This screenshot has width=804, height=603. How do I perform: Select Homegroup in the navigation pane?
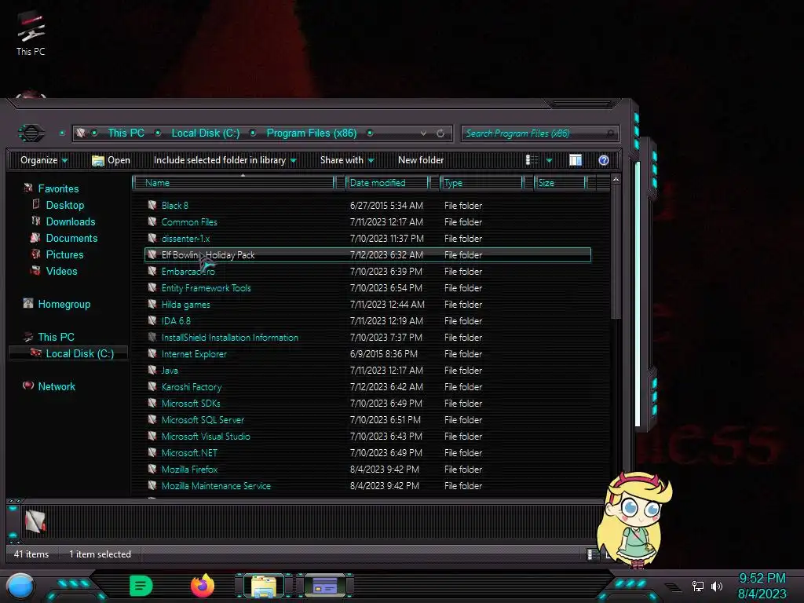tap(64, 304)
